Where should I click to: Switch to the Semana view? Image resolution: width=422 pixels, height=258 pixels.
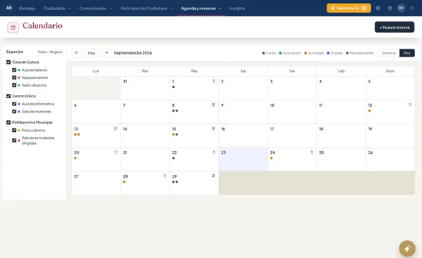[x=388, y=53]
